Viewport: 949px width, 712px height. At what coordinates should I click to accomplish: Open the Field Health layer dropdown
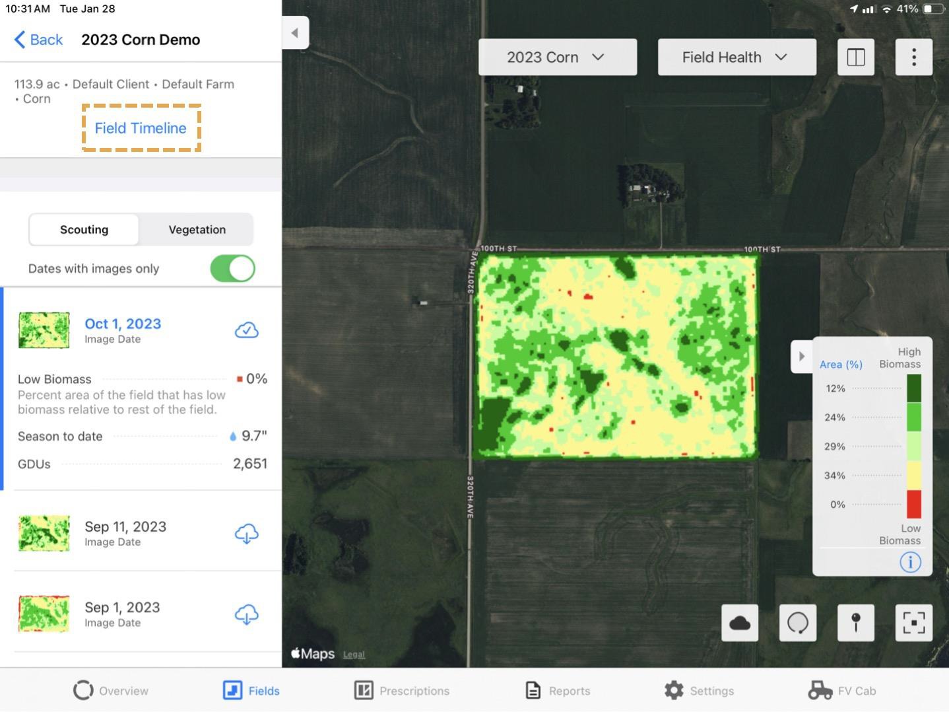(x=736, y=57)
